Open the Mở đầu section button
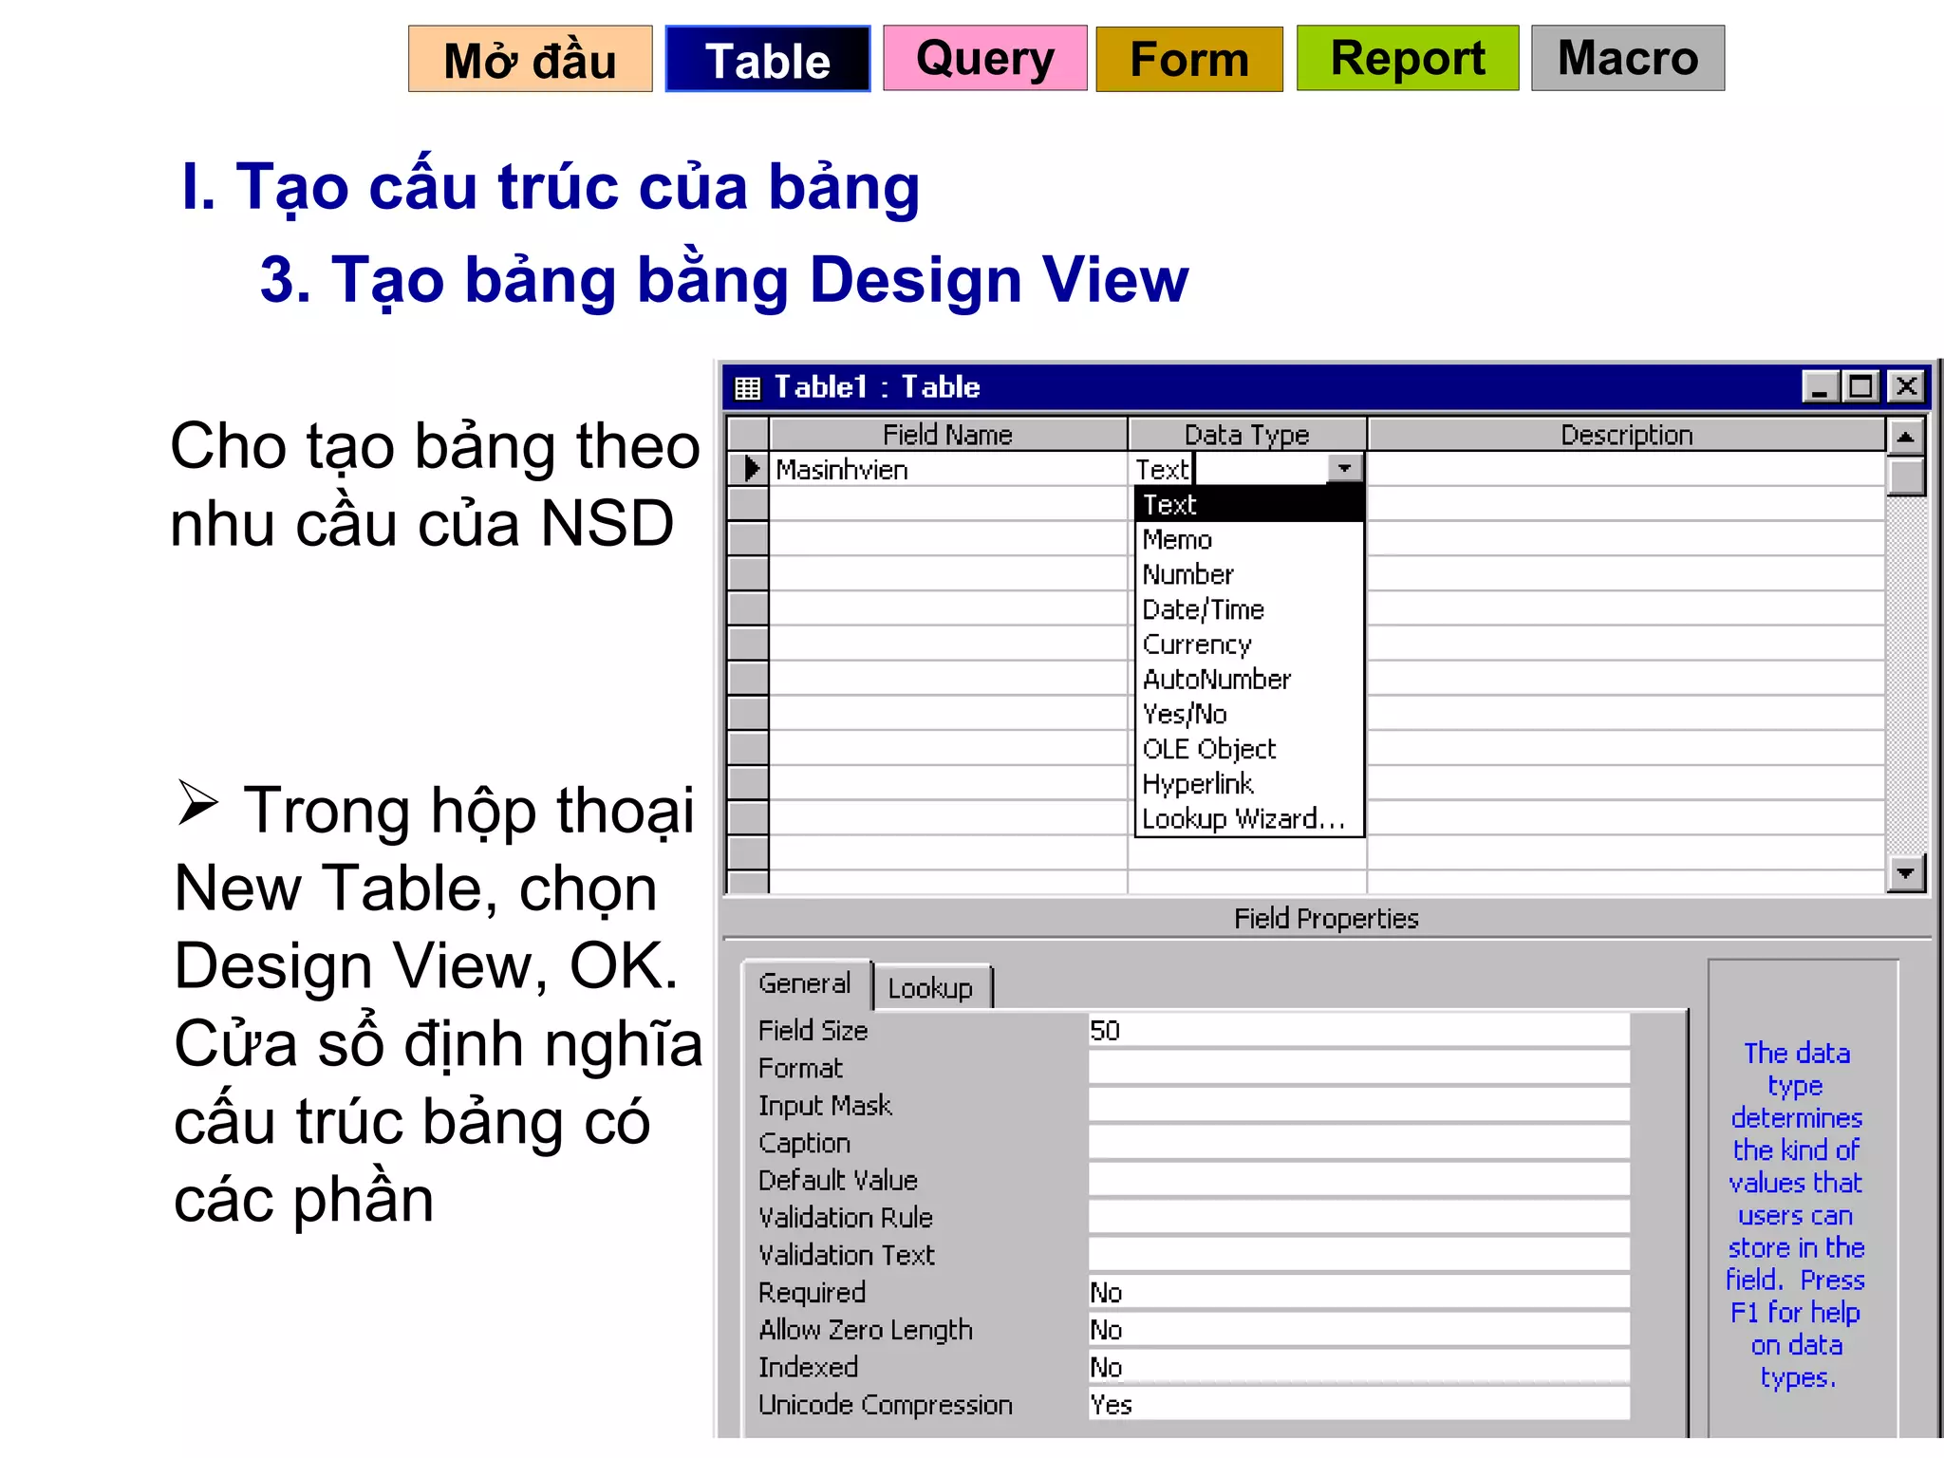1944x1458 pixels. pos(530,59)
